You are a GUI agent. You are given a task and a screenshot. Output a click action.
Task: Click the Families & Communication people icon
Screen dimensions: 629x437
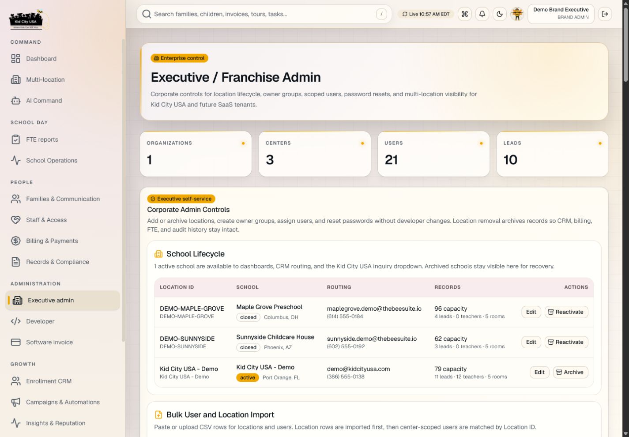tap(16, 199)
